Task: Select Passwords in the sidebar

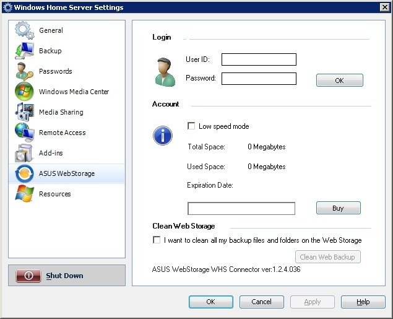Action: (67, 71)
